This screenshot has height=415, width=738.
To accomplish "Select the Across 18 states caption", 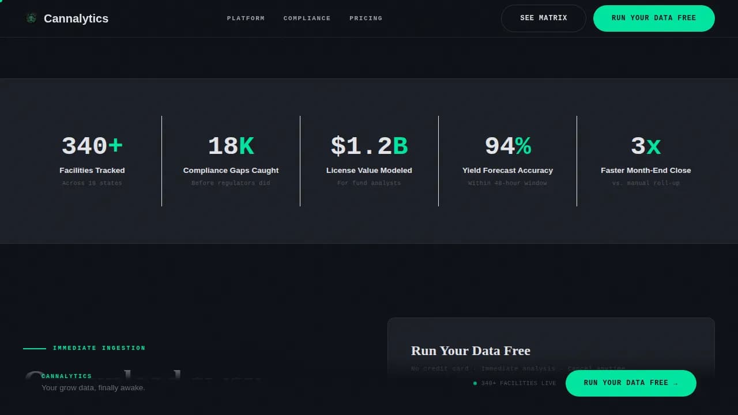I will (92, 183).
